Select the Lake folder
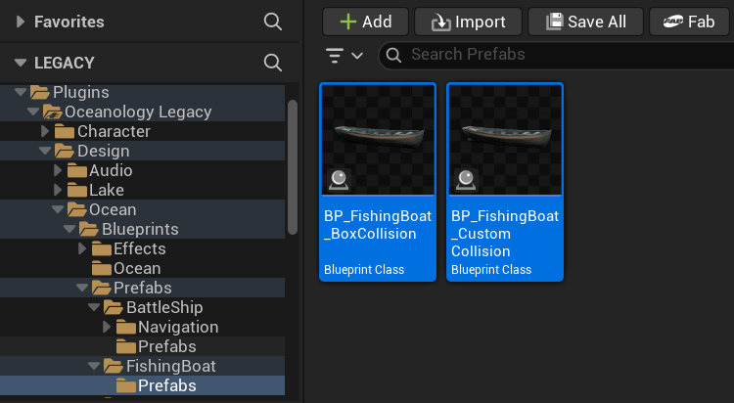The image size is (734, 403). (x=142, y=190)
